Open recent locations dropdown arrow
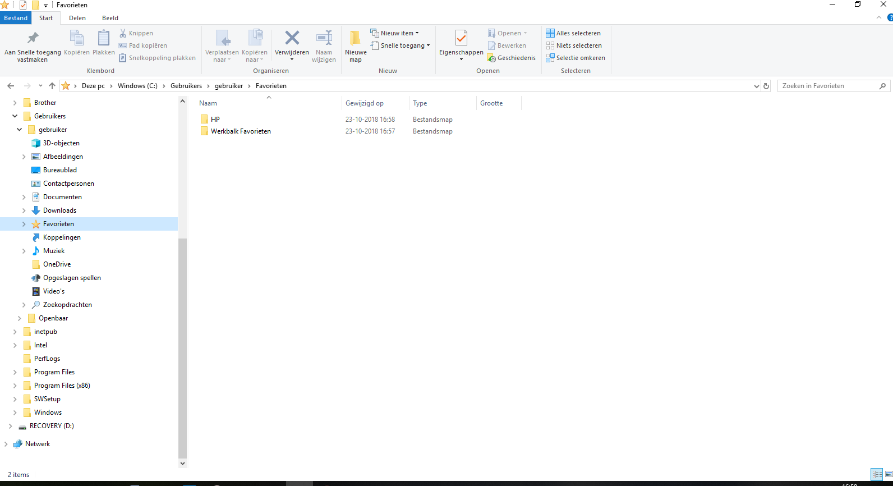Screen dimensions: 893x486 tap(40, 86)
